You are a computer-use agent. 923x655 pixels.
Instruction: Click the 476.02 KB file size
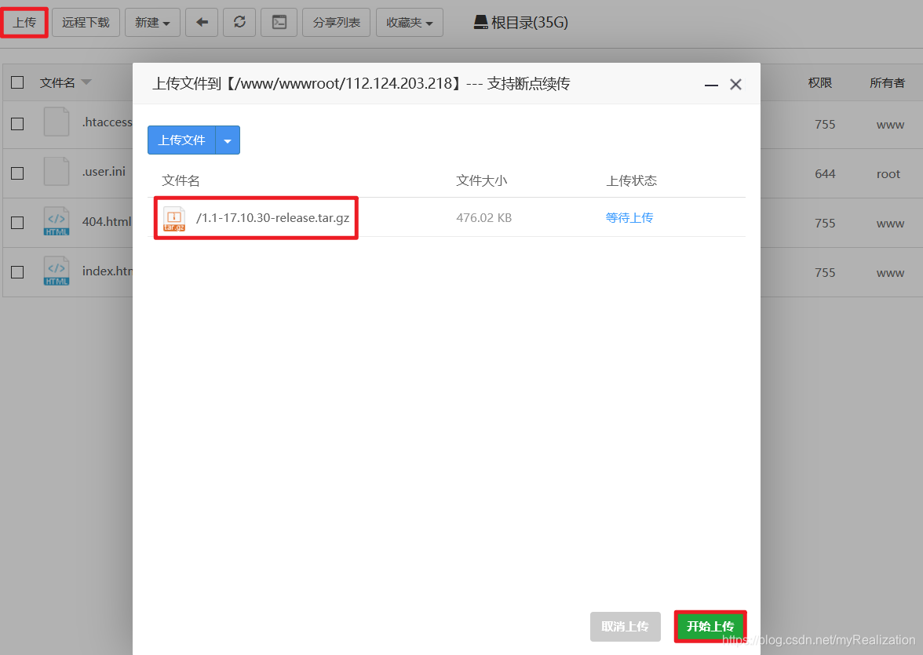click(483, 218)
